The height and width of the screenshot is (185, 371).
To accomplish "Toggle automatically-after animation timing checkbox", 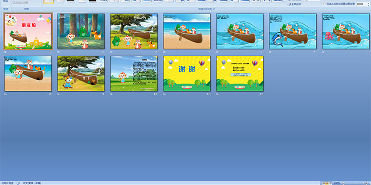I will [324, 4].
